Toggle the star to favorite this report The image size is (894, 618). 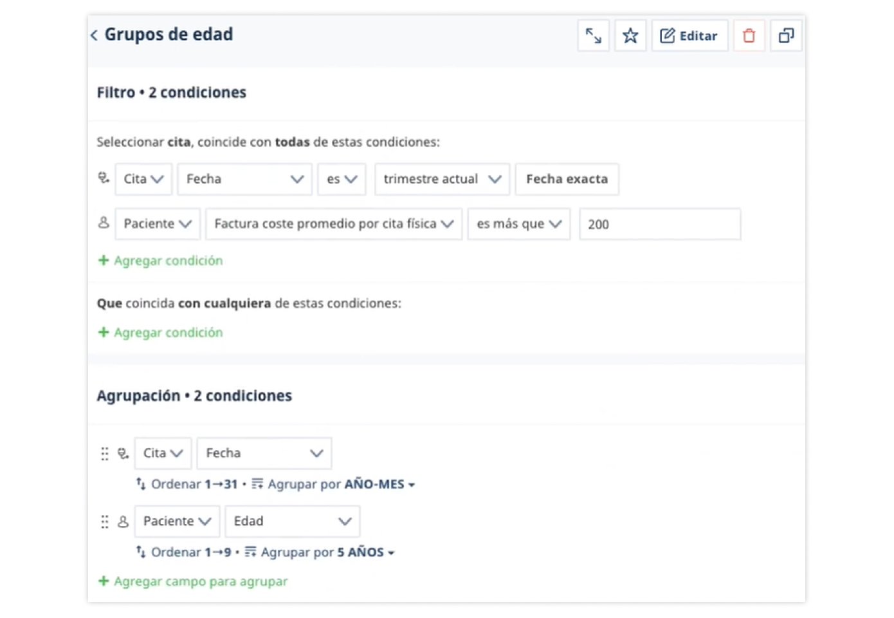(x=630, y=35)
